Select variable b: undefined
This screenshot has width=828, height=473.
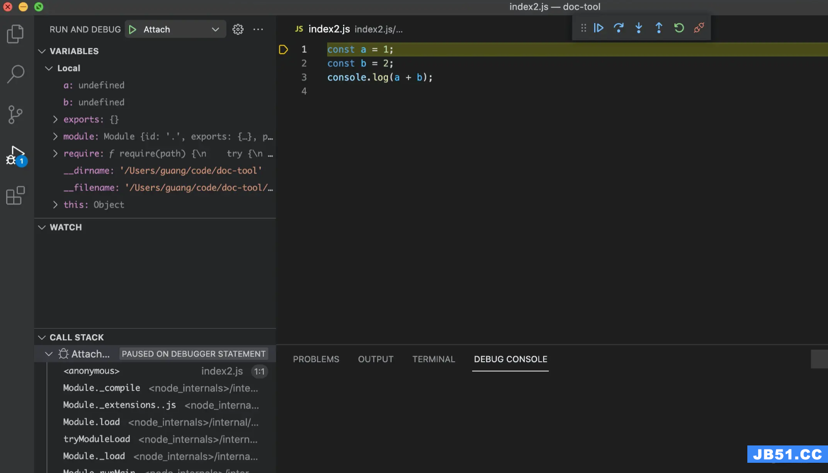(x=155, y=102)
